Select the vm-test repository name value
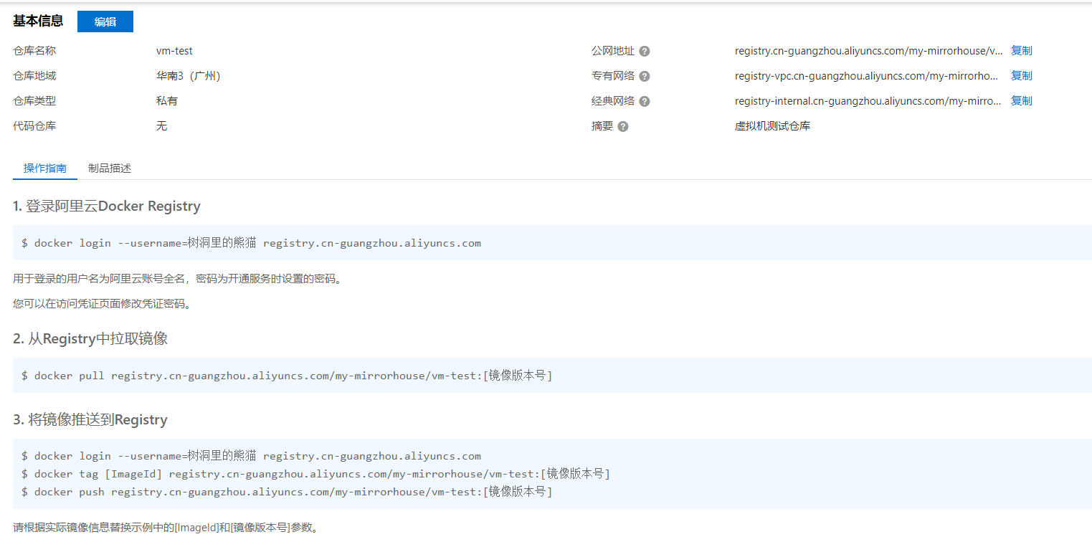The image size is (1092, 552). point(174,51)
